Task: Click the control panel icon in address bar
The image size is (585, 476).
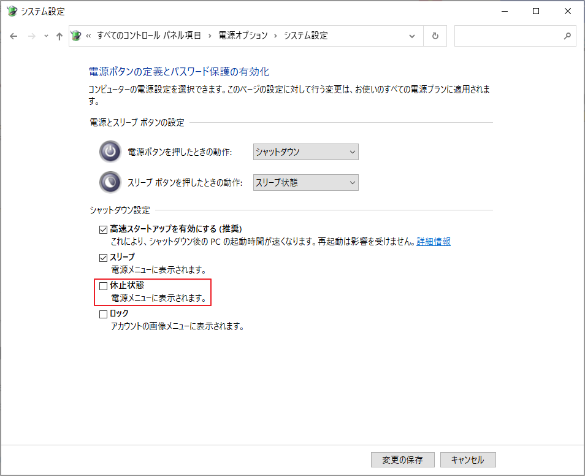Action: (x=77, y=36)
